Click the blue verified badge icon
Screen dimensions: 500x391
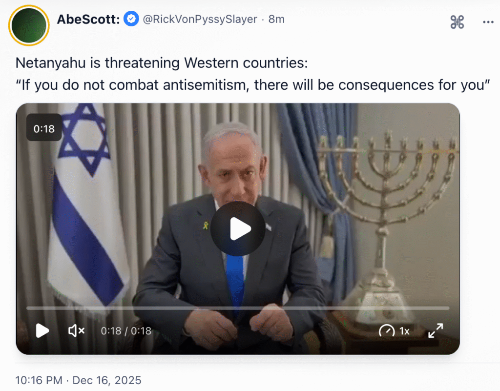click(x=131, y=19)
